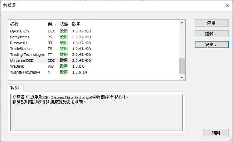Click the TT abbreviation cell
This screenshot has height=142, width=233.
(50, 55)
